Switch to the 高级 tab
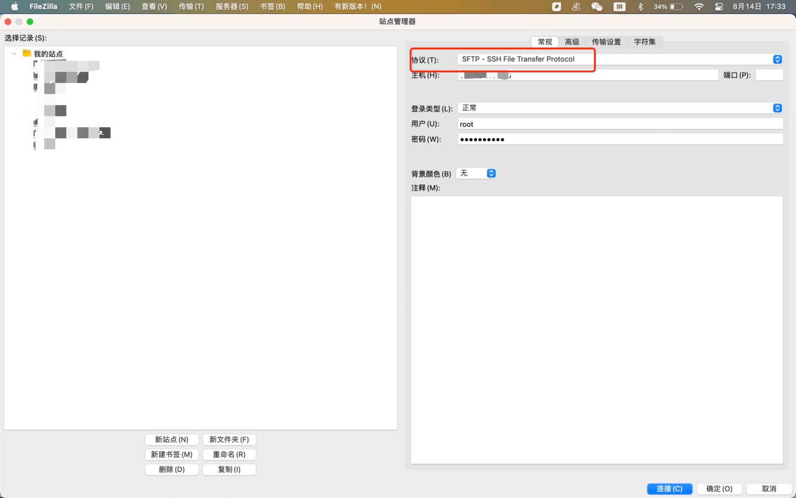This screenshot has height=498, width=796. click(572, 41)
